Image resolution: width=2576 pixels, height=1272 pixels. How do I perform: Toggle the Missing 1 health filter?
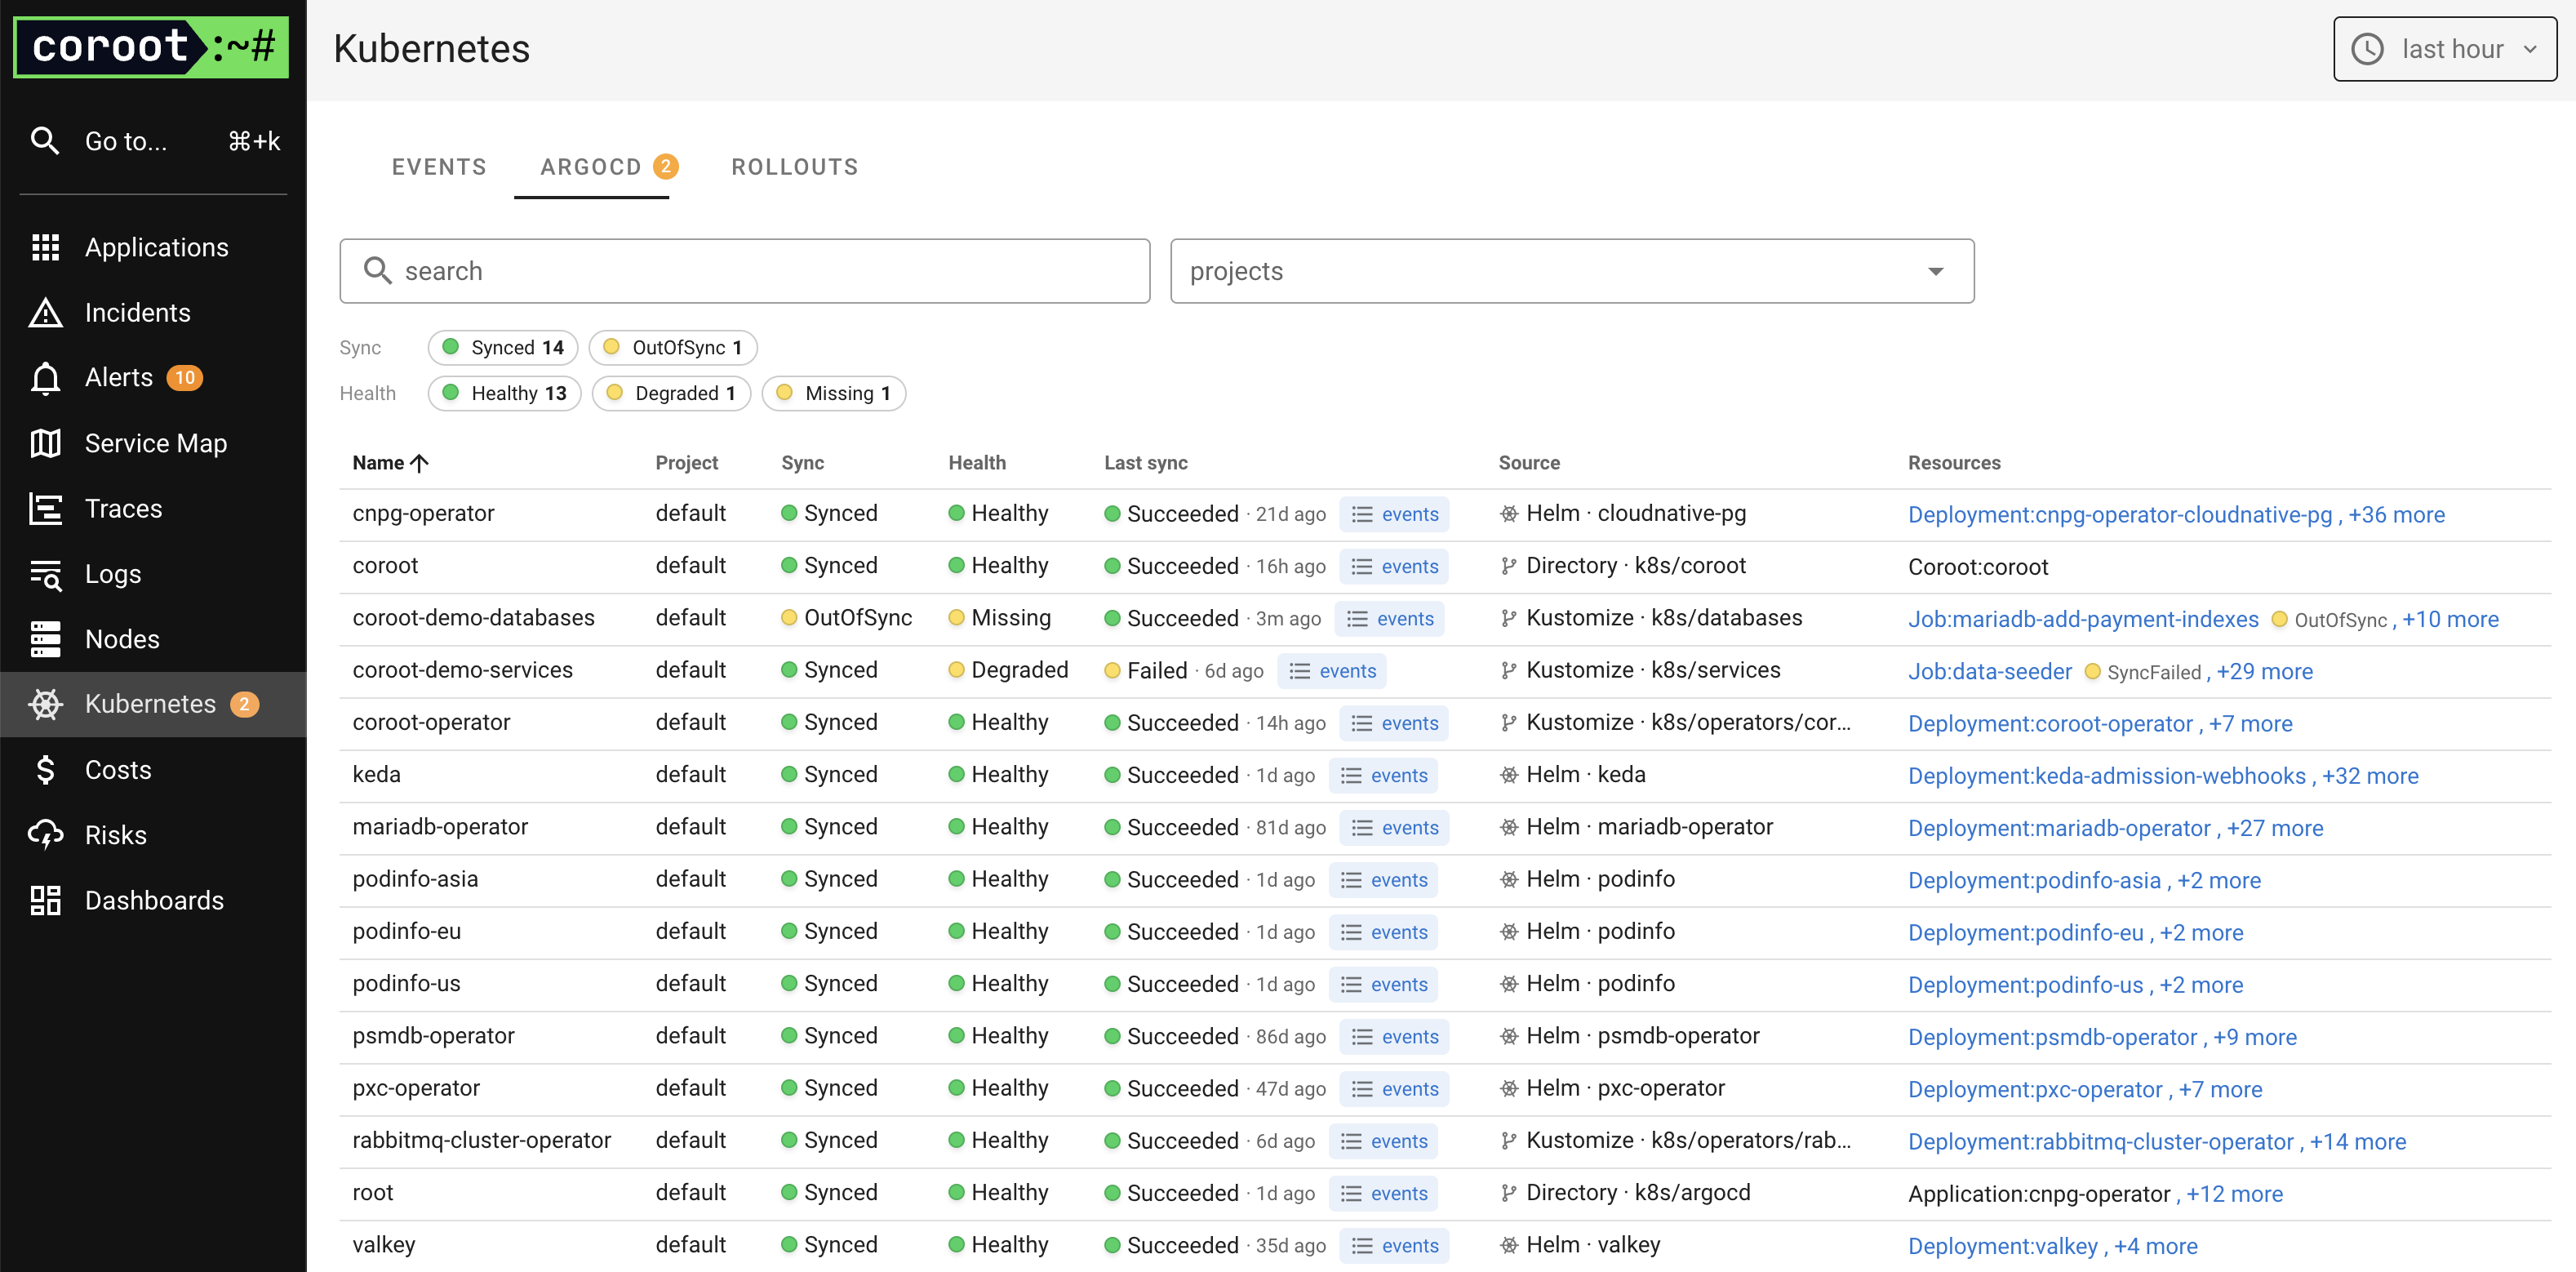[x=834, y=393]
